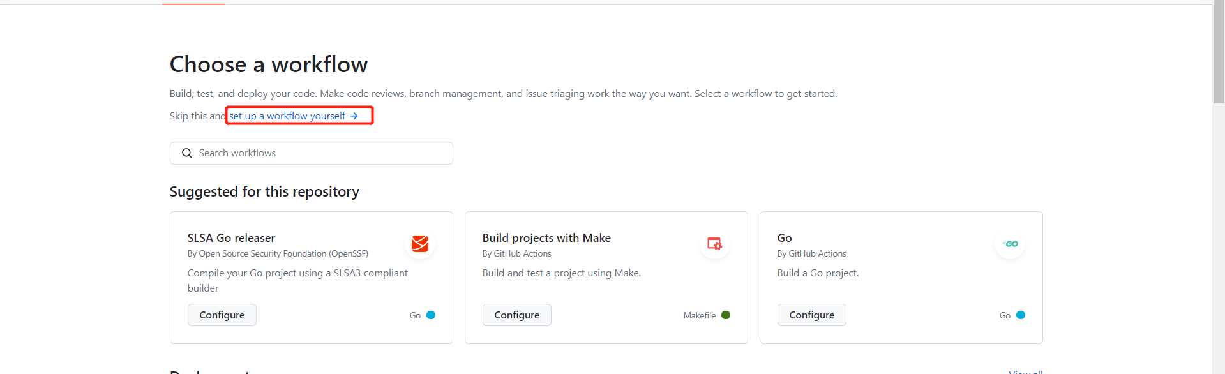
Task: Open 'set up a workflow yourself' link
Action: coord(287,116)
